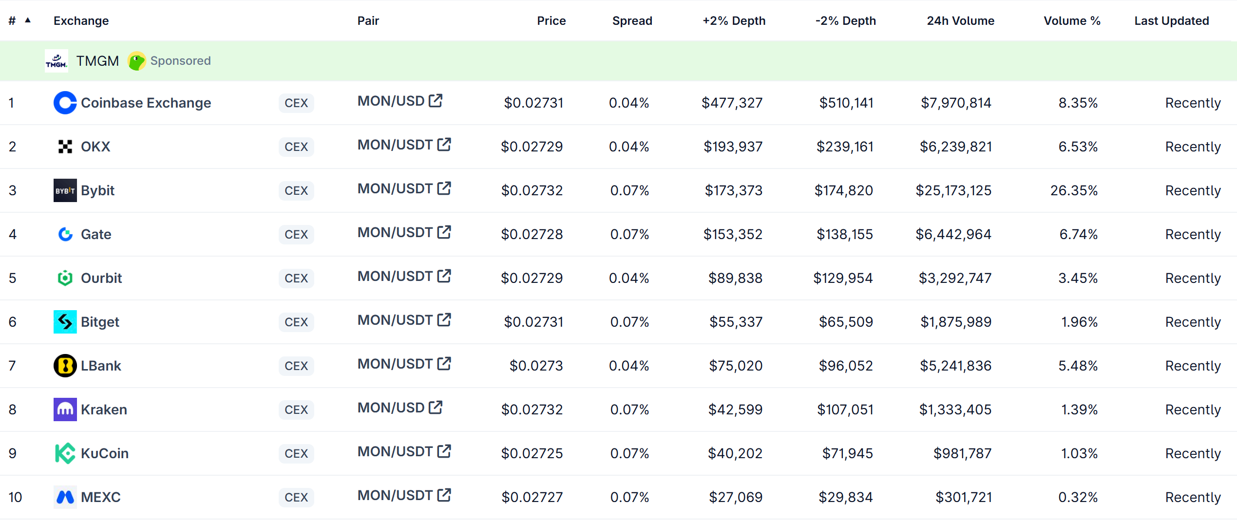The width and height of the screenshot is (1237, 521).
Task: Sort the table by 24h Volume
Action: coord(960,20)
